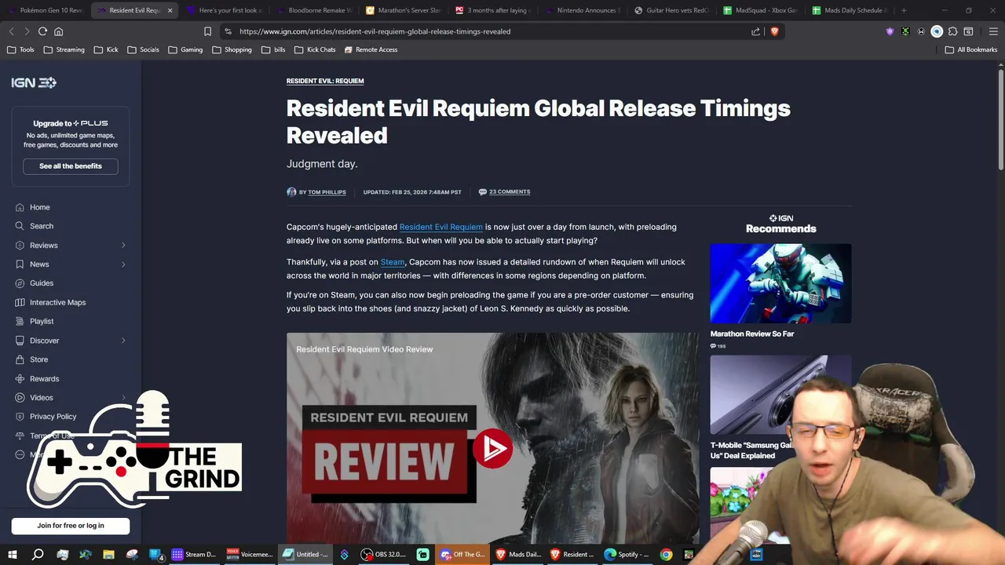The width and height of the screenshot is (1005, 565).
Task: Expand the Discover submenu chevron
Action: tap(123, 341)
